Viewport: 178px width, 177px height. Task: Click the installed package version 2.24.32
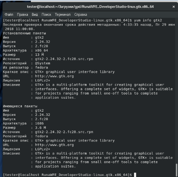[x=43, y=42]
